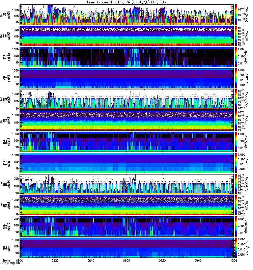
Task: Click the the fbk scm1 spectrogram panel
Action: [x=127, y=248]
